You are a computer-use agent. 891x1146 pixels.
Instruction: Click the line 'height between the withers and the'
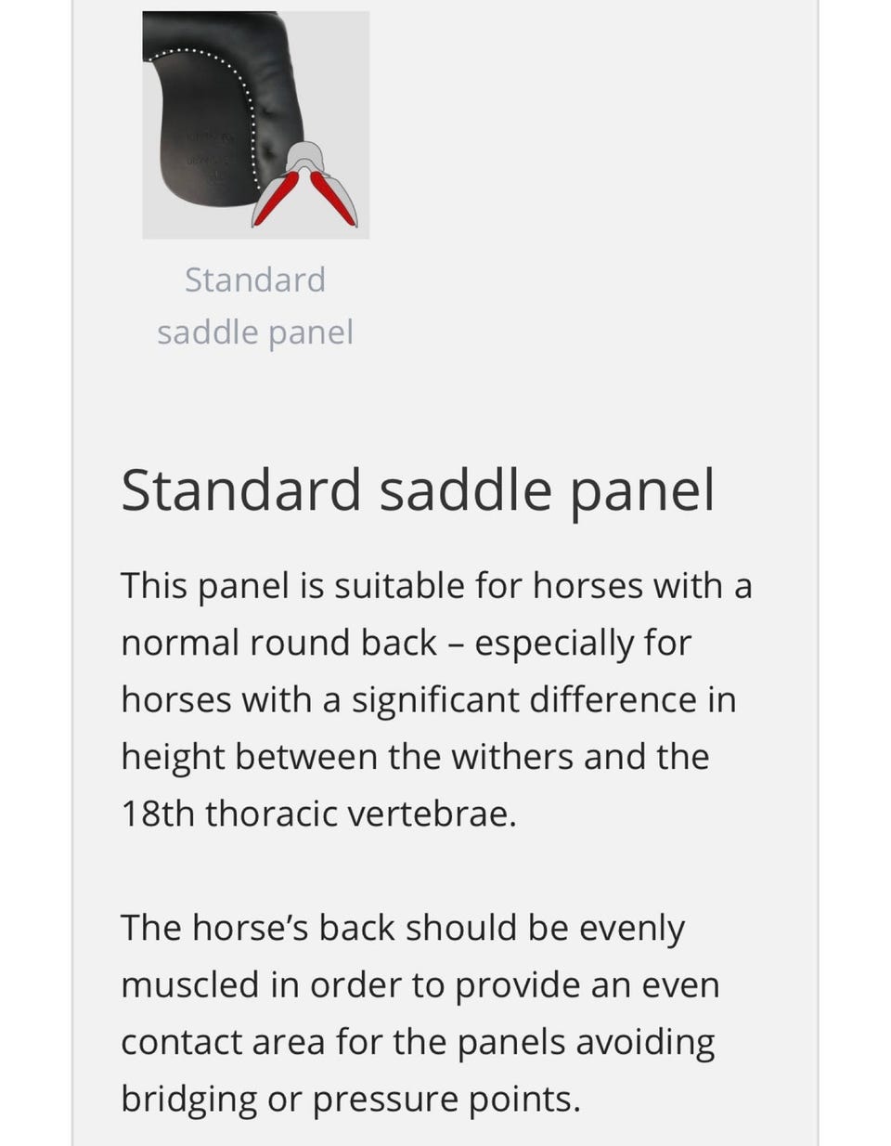(415, 756)
